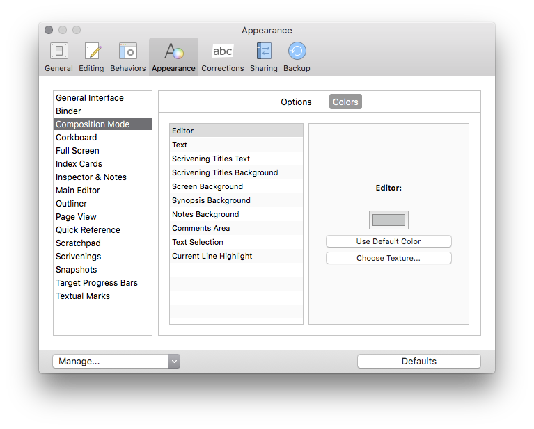Switch to the Options tab
This screenshot has height=429, width=534.
[x=296, y=102]
